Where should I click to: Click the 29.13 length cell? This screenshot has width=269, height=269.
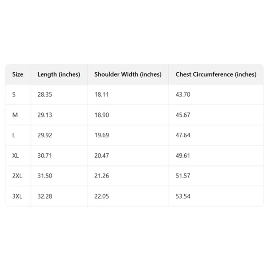tap(45, 115)
